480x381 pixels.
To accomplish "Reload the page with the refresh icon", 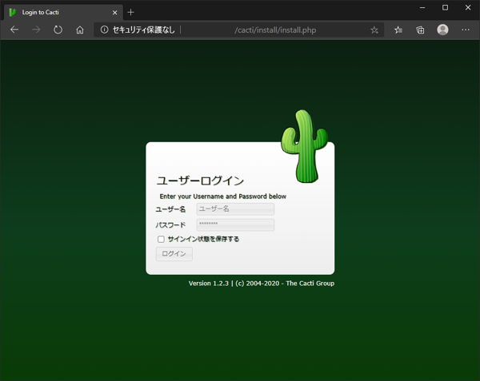I will (x=58, y=30).
